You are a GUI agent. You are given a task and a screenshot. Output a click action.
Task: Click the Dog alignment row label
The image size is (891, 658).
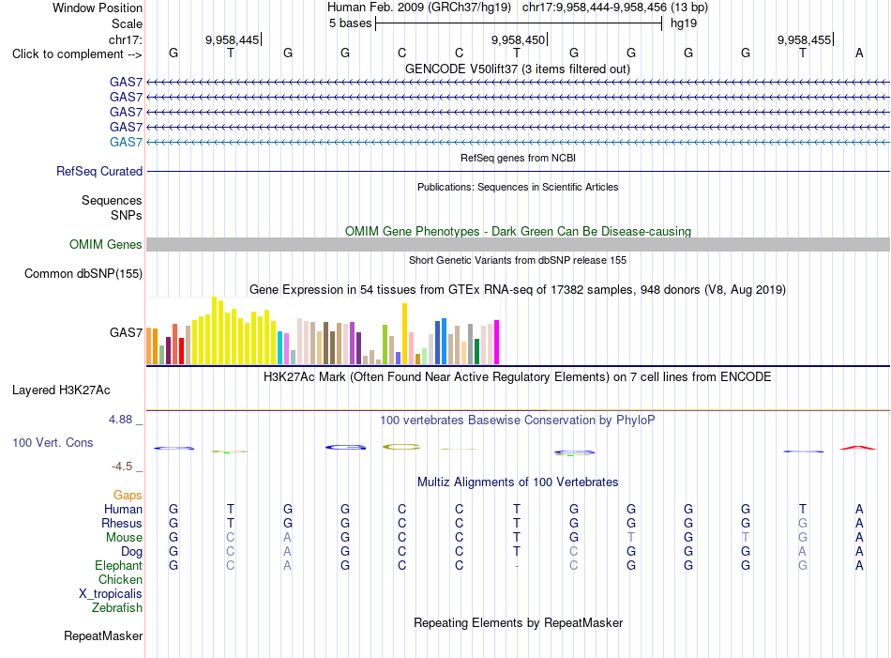(132, 552)
